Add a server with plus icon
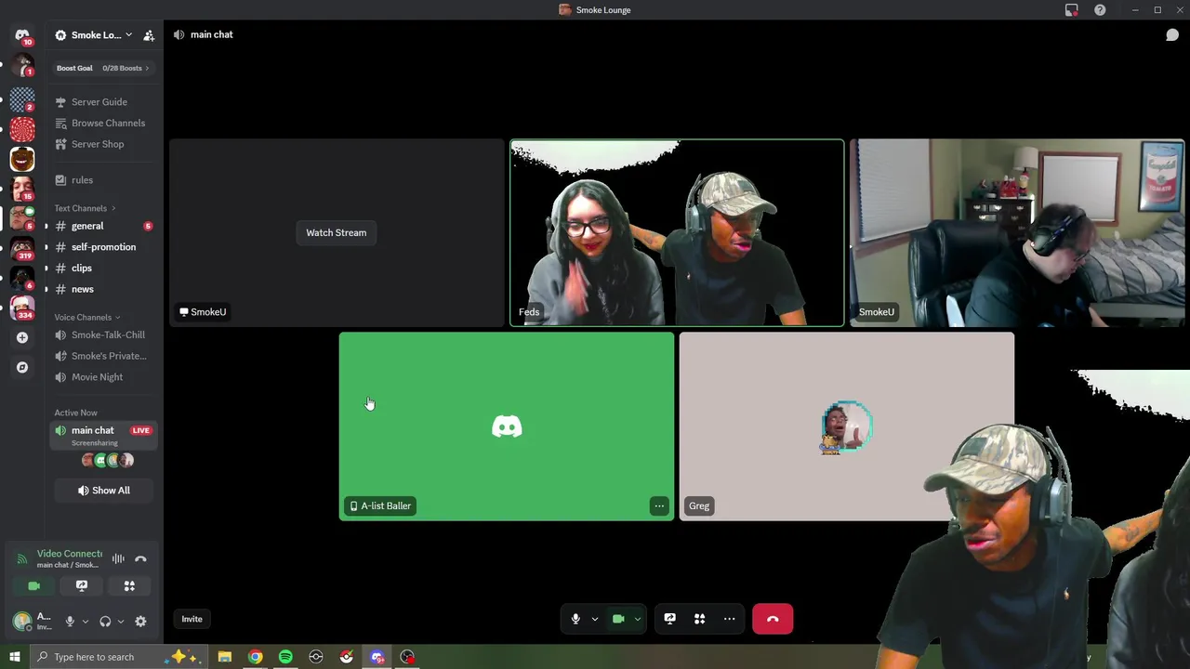1190x669 pixels. [22, 337]
